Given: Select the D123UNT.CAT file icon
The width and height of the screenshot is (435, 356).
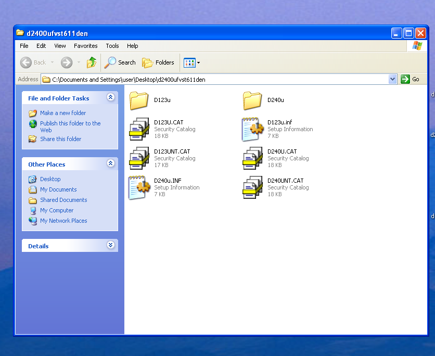Looking at the screenshot, I should (139, 158).
